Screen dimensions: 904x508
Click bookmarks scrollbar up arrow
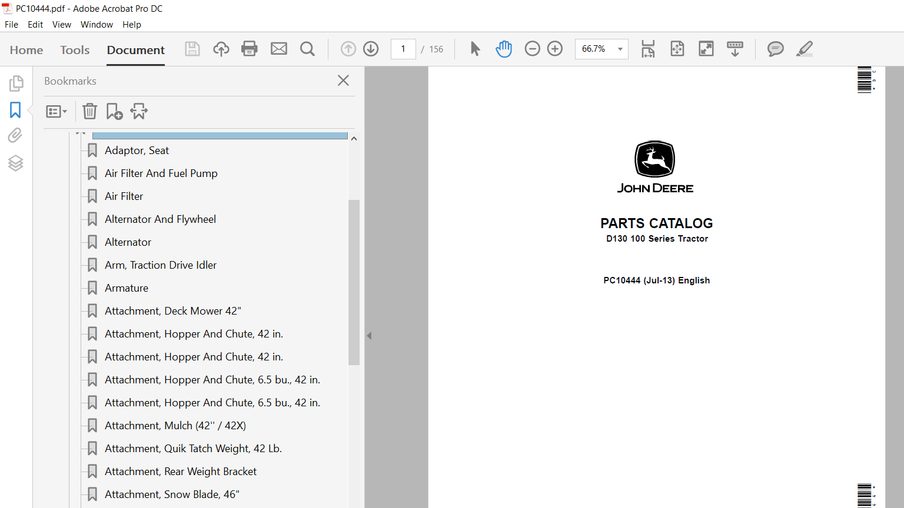[x=354, y=138]
